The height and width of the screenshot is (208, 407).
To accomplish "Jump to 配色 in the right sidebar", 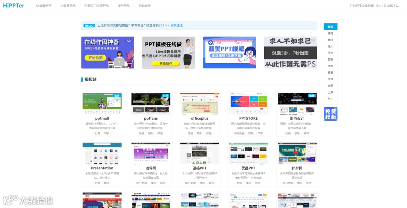I will (x=330, y=59).
